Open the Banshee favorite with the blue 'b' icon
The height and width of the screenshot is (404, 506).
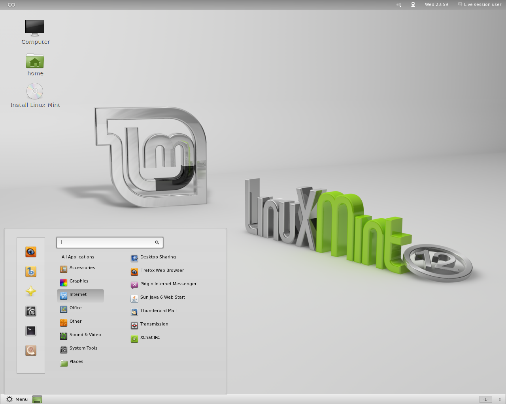pyautogui.click(x=31, y=271)
